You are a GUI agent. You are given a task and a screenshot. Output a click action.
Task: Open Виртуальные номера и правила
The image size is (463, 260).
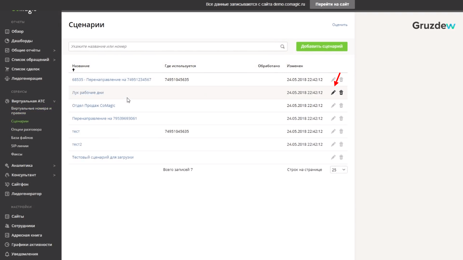[x=31, y=111]
